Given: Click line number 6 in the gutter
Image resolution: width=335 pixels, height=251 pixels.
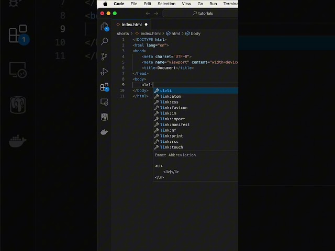Looking at the screenshot, I should [x=123, y=68].
